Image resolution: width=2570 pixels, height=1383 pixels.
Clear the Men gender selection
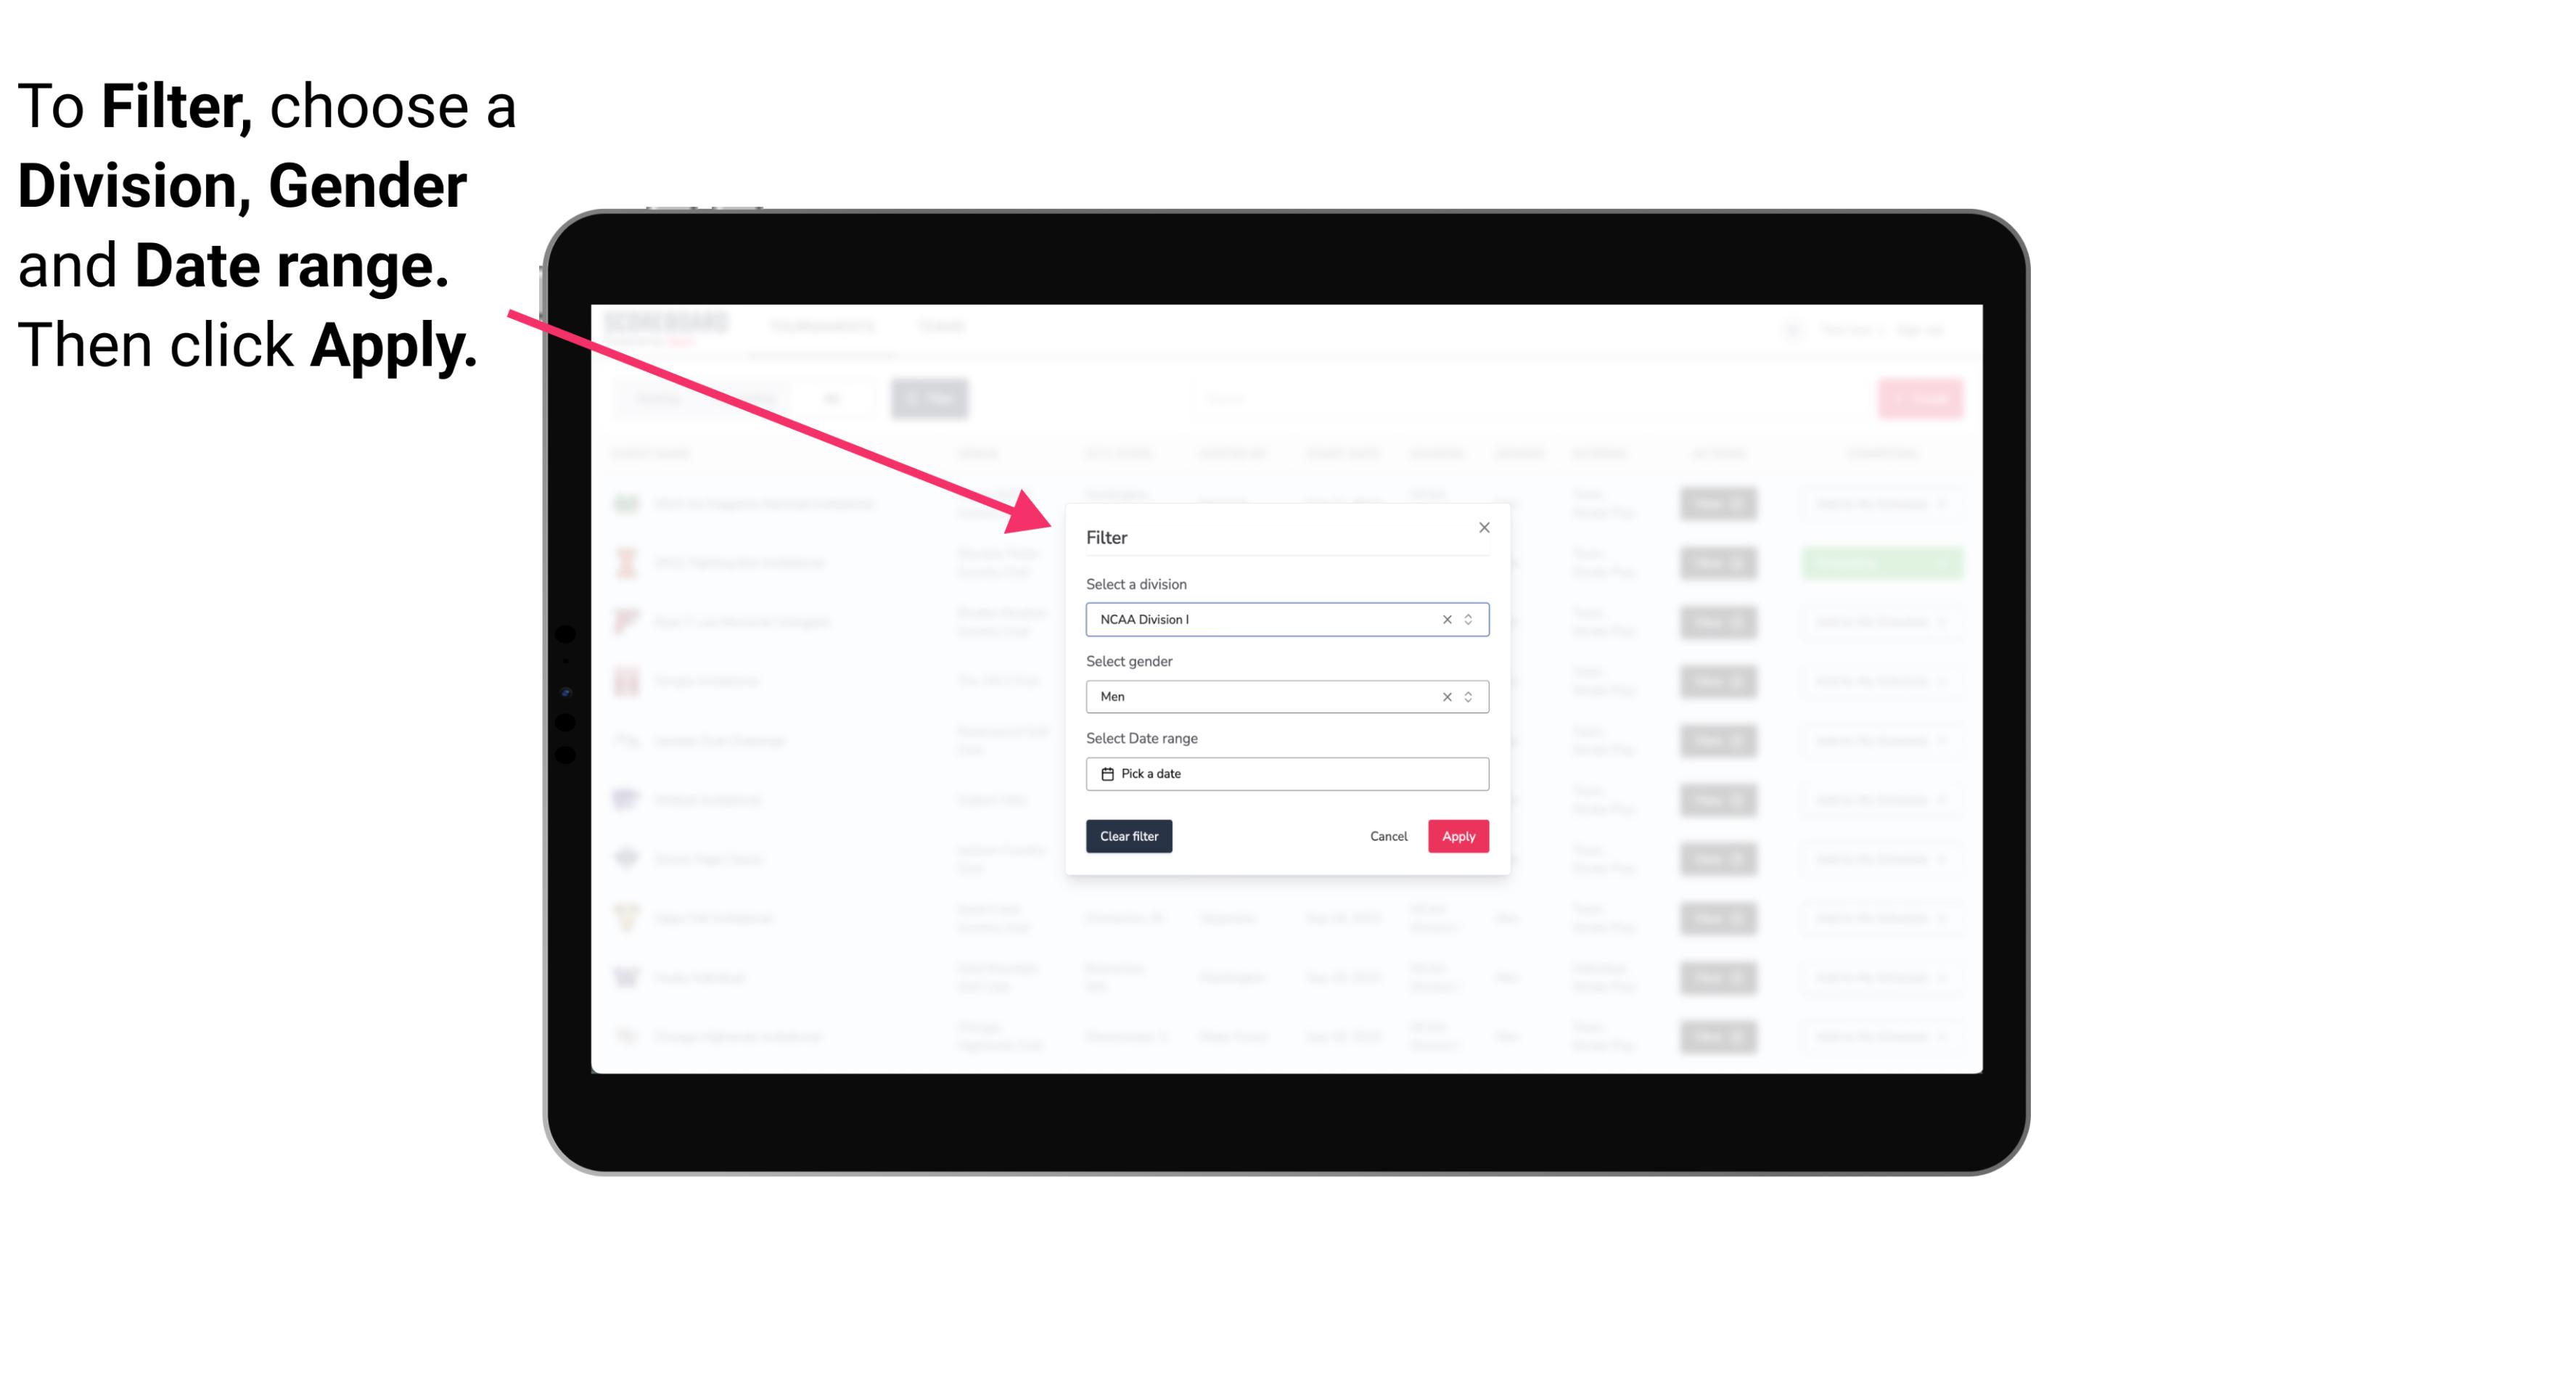pos(1444,695)
